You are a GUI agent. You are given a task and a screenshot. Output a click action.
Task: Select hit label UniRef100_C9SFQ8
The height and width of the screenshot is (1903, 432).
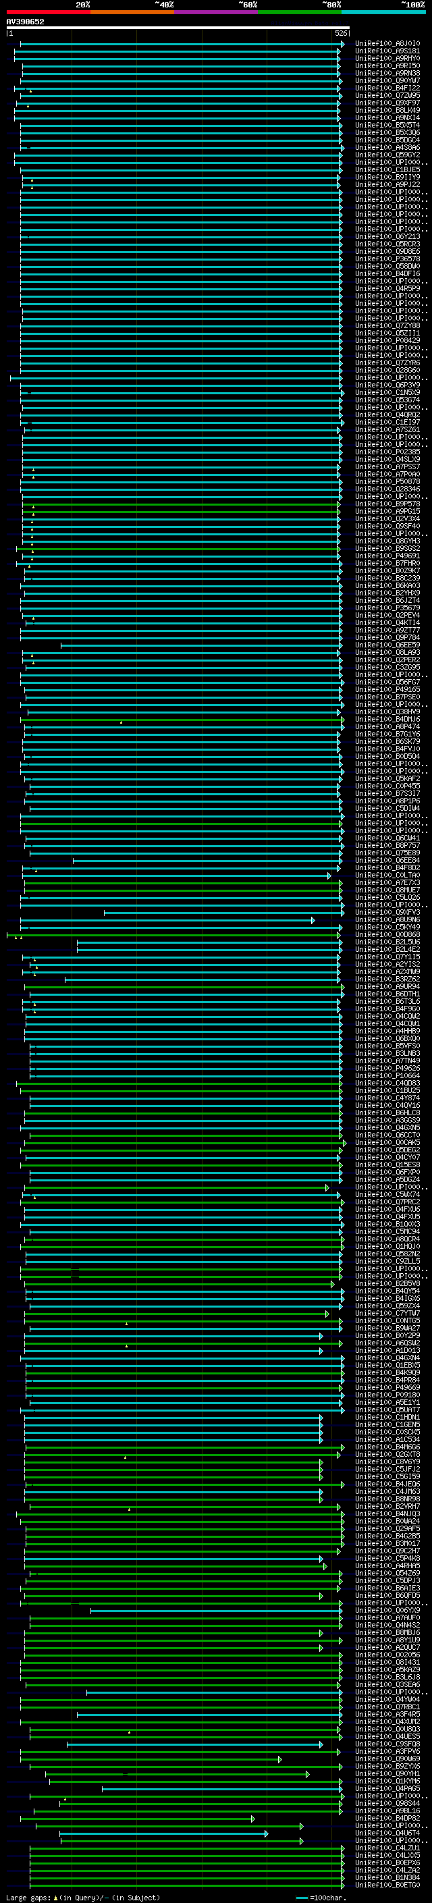pos(387,1744)
